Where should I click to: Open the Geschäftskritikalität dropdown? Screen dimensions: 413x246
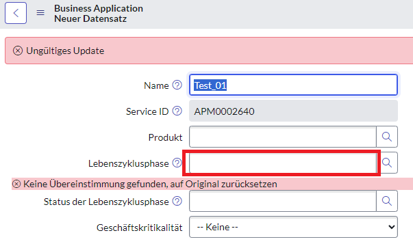coord(293,227)
